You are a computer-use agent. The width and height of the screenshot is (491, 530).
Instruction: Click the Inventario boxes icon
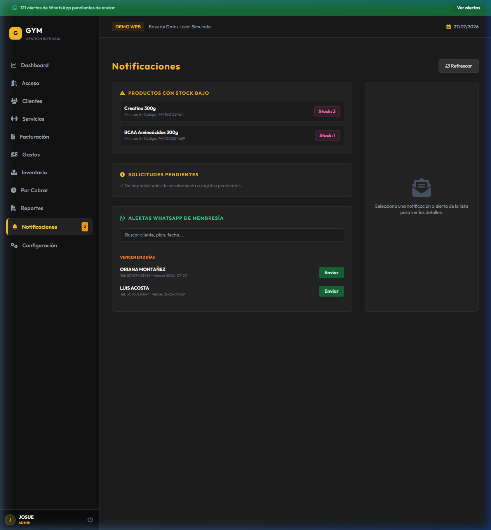pos(14,172)
